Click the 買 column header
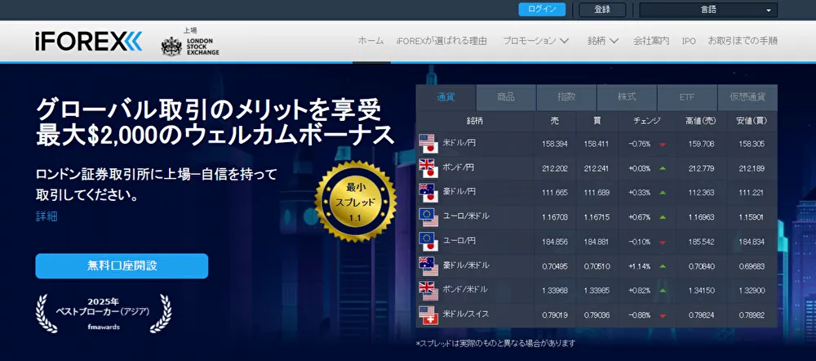This screenshot has height=361, width=816. (597, 121)
